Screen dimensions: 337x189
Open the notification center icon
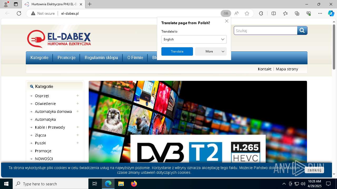pyautogui.click(x=328, y=184)
